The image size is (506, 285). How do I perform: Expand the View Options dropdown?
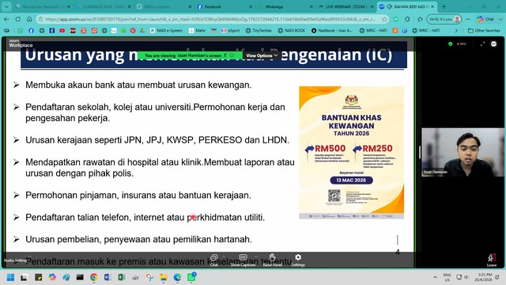[x=262, y=55]
